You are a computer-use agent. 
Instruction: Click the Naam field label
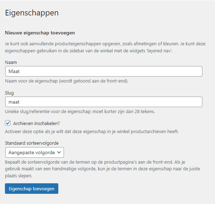11,62
